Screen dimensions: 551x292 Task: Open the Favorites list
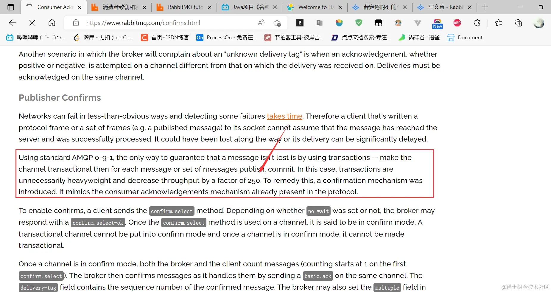[499, 23]
